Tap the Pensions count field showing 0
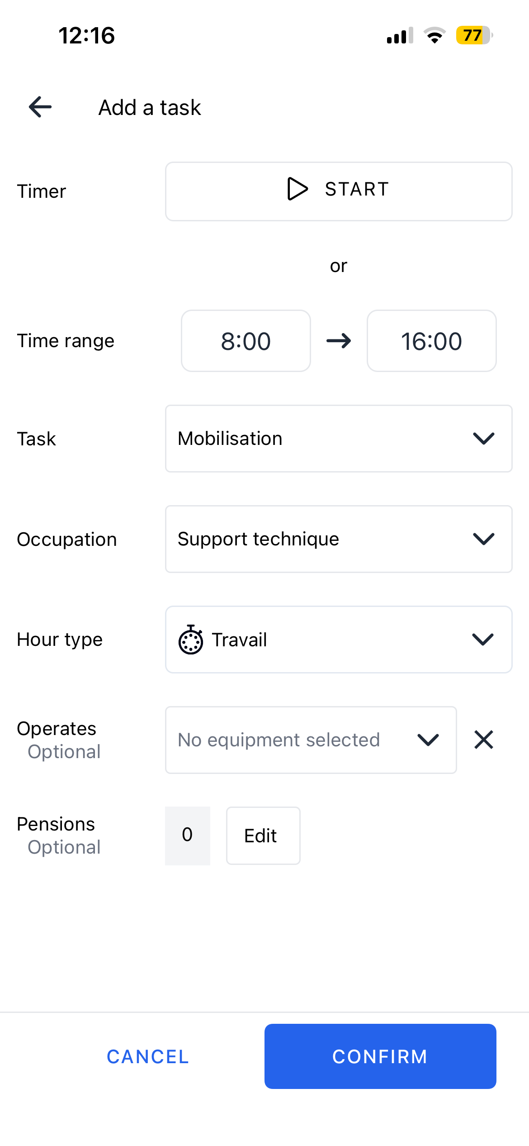The height and width of the screenshot is (1146, 529). (187, 836)
